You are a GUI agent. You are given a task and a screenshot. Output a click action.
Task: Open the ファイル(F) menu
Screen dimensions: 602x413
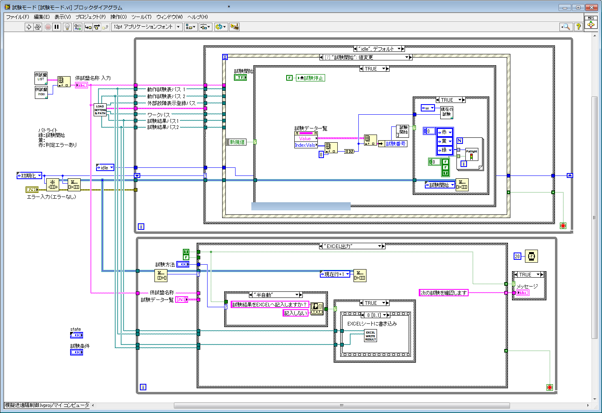[x=17, y=17]
